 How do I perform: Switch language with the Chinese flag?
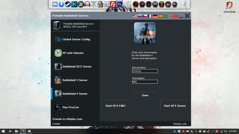click(176, 16)
